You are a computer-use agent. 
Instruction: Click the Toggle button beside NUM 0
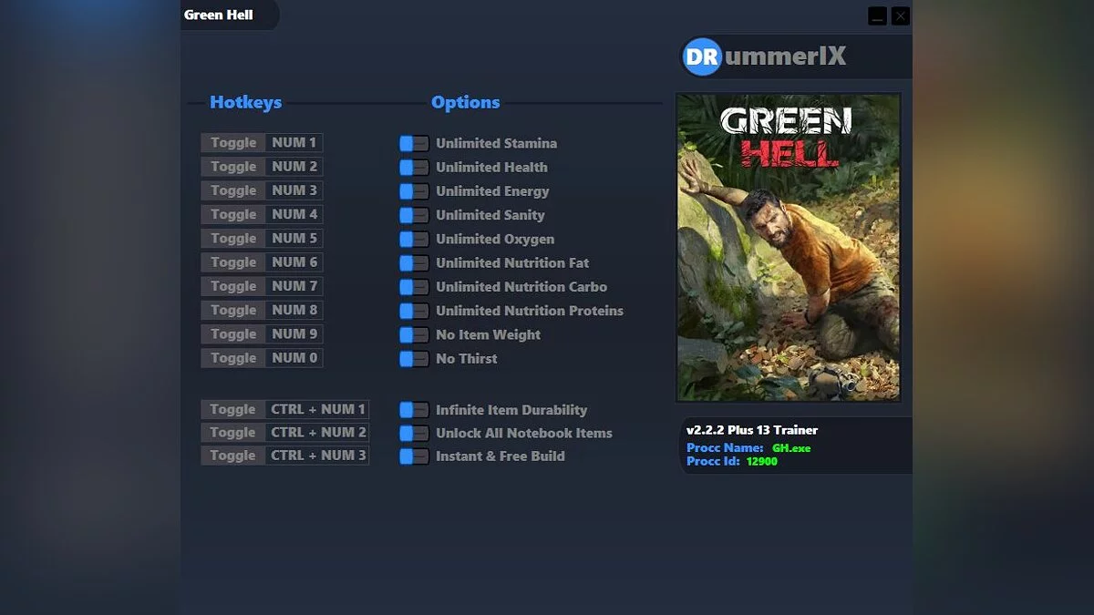(232, 358)
